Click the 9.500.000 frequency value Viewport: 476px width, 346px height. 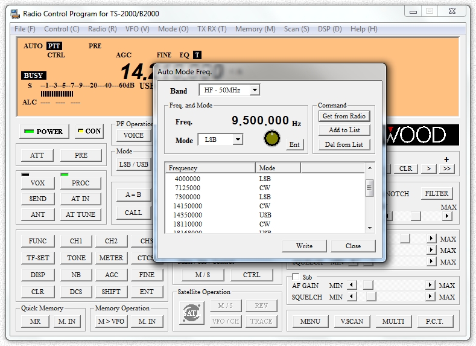pyautogui.click(x=260, y=121)
